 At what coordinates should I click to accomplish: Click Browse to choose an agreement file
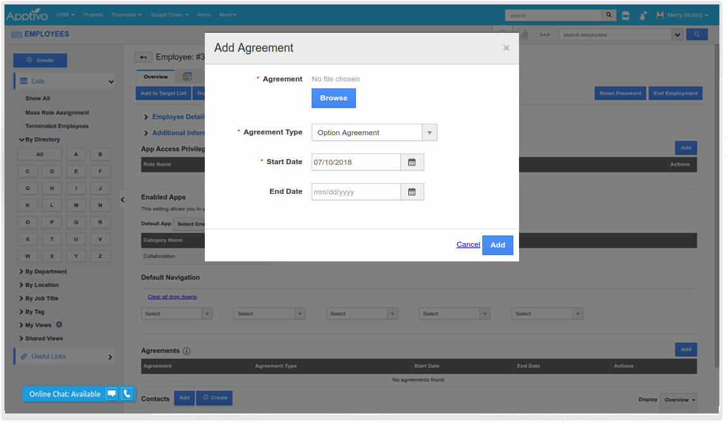coord(333,98)
